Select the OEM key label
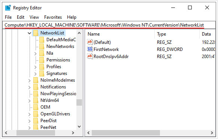 point(45,107)
